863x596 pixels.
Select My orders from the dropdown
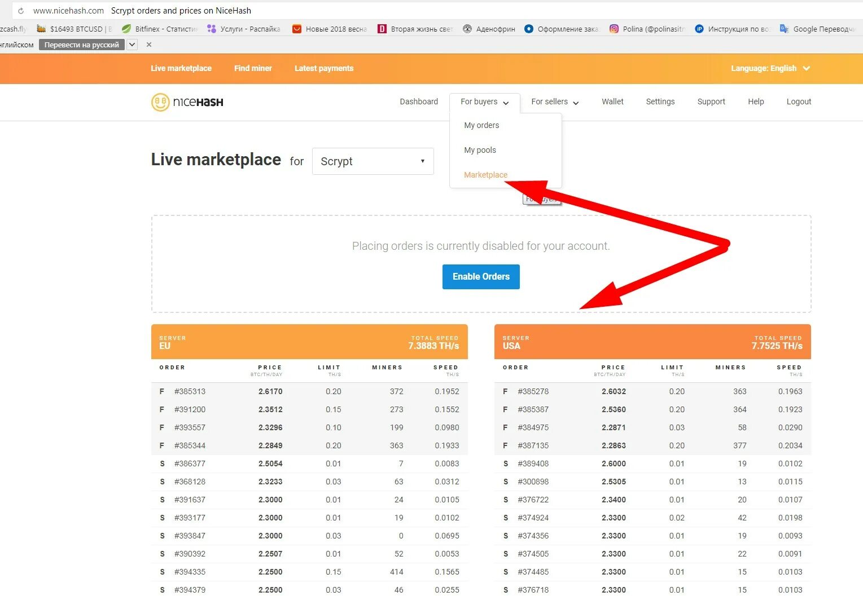click(481, 125)
